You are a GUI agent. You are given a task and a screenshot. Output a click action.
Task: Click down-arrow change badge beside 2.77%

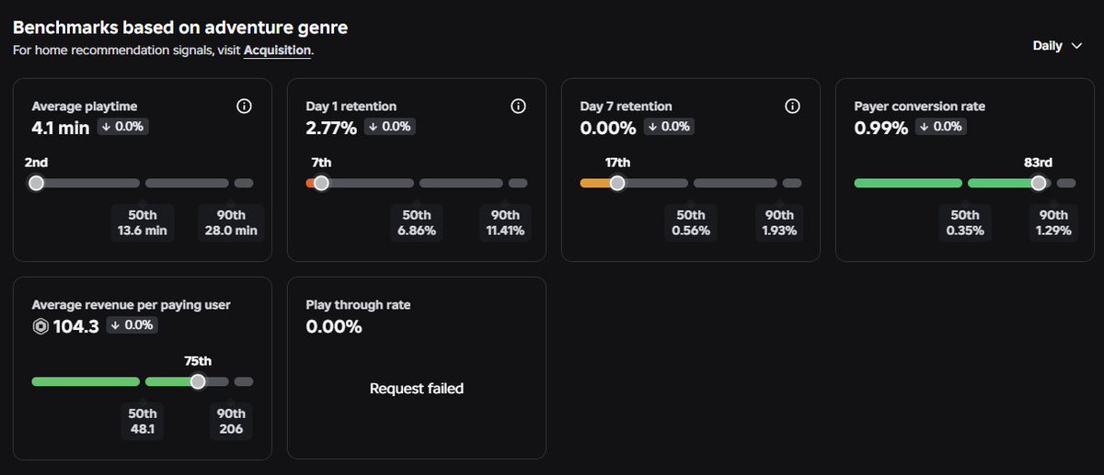click(x=389, y=127)
